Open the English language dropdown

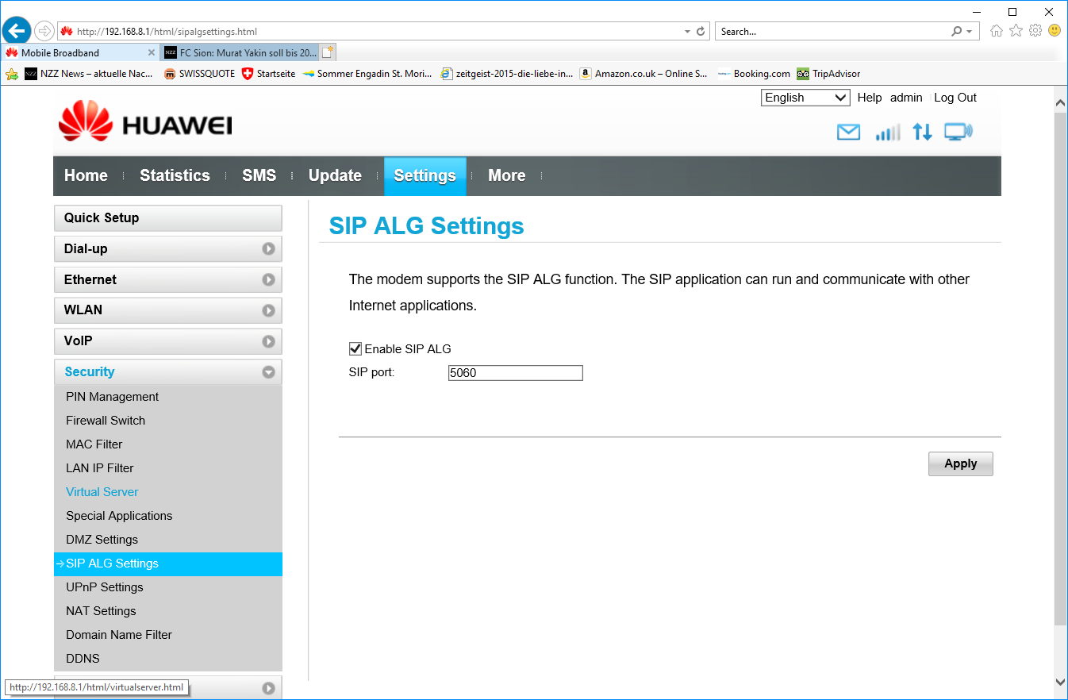pos(805,98)
